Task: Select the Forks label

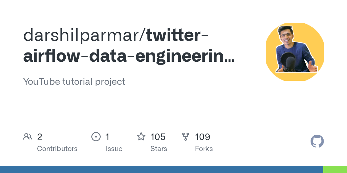Action: point(204,149)
